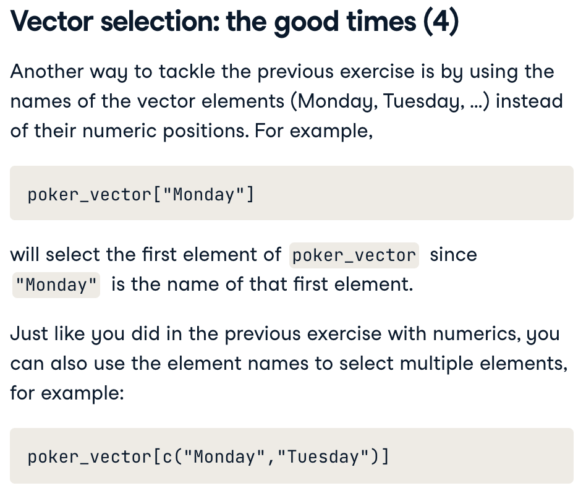
Task: Click the inline "Monday" code chip
Action: 56,285
